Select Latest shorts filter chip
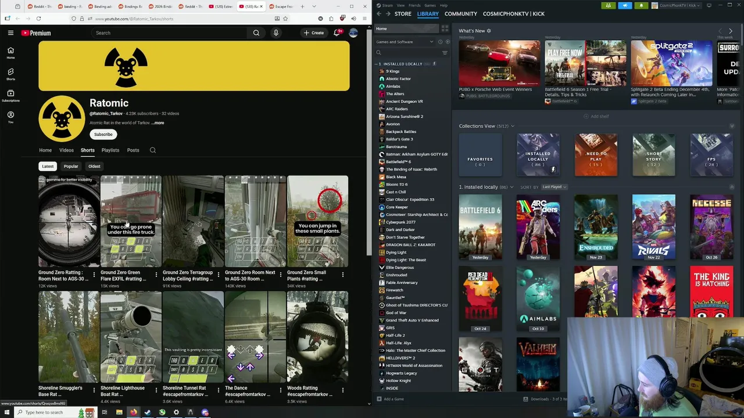Image resolution: width=744 pixels, height=418 pixels. click(x=48, y=167)
